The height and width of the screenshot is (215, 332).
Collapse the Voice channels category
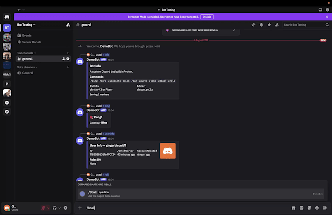click(x=27, y=67)
